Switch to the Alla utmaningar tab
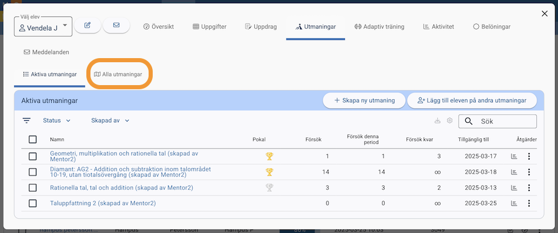Image resolution: width=558 pixels, height=233 pixels. tap(118, 75)
